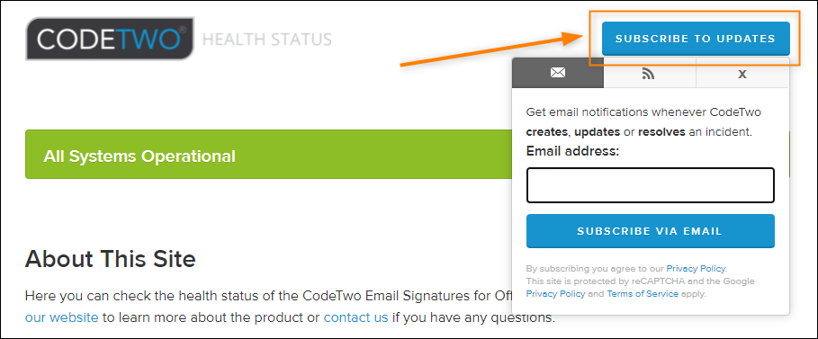Open the Google Privacy Policy link
Viewport: 818px width, 339px height.
(x=555, y=294)
